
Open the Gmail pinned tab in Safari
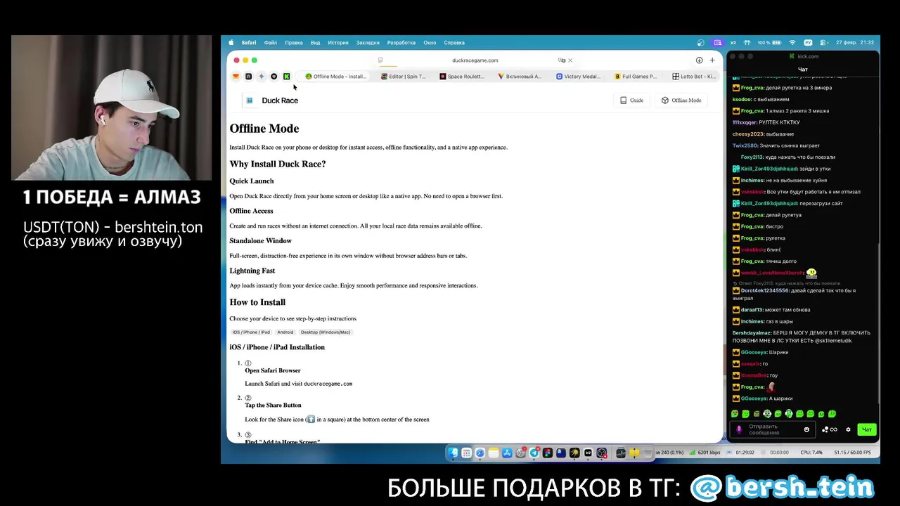click(236, 76)
